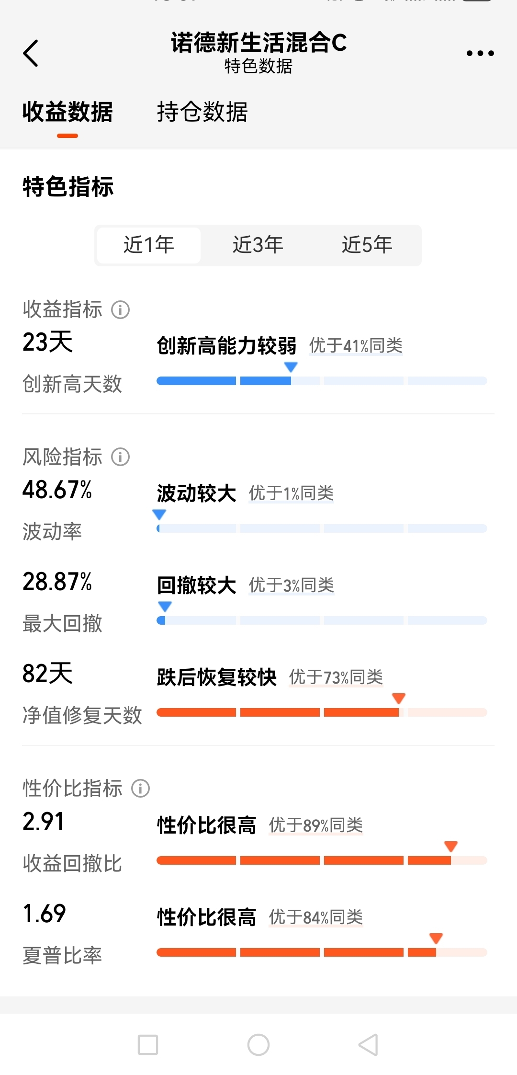
Task: Tap the 优于89%同类 link
Action: click(316, 825)
